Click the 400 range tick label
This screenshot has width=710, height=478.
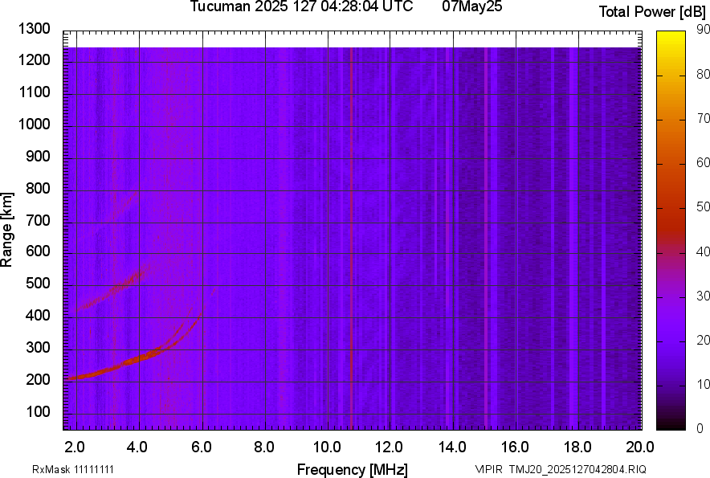pyautogui.click(x=38, y=316)
